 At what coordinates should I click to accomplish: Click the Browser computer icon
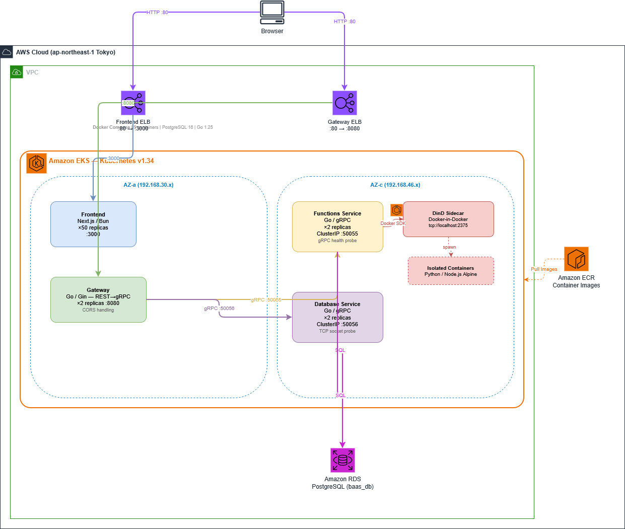tap(272, 13)
